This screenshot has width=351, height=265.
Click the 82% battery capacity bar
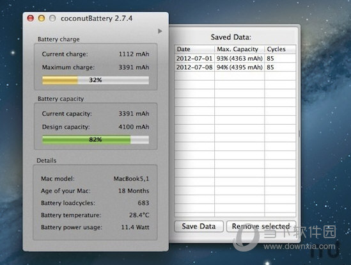click(x=96, y=140)
